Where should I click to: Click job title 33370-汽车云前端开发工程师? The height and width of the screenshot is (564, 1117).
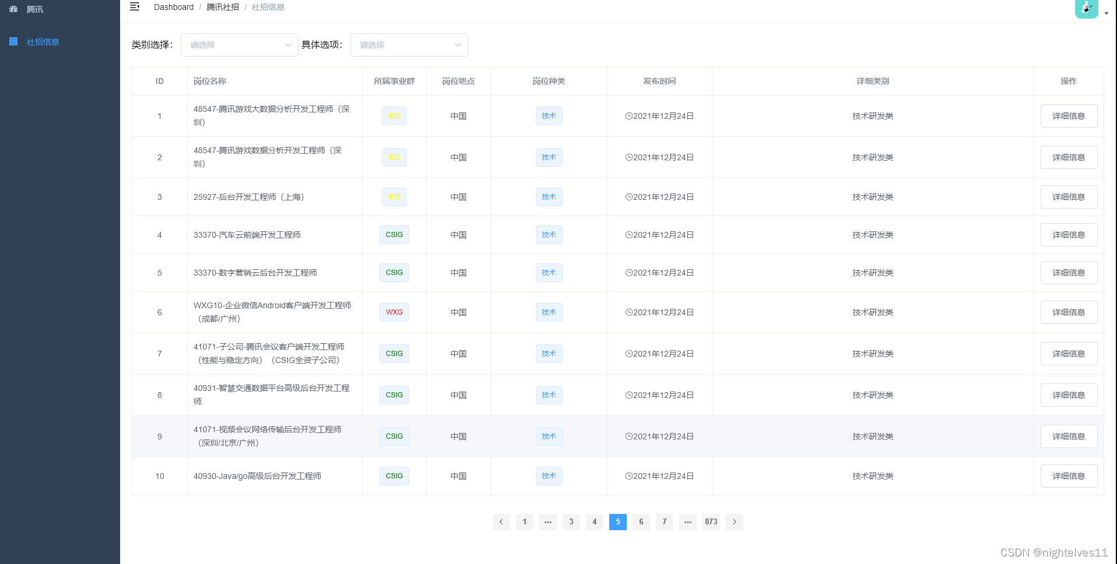[x=247, y=235]
